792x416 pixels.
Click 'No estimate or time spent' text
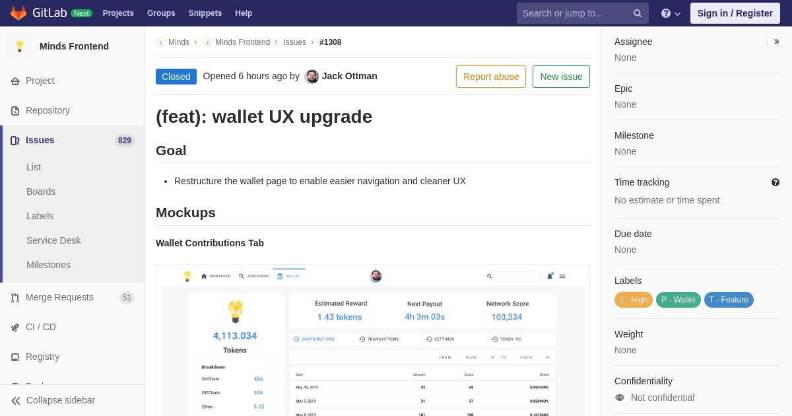click(667, 200)
